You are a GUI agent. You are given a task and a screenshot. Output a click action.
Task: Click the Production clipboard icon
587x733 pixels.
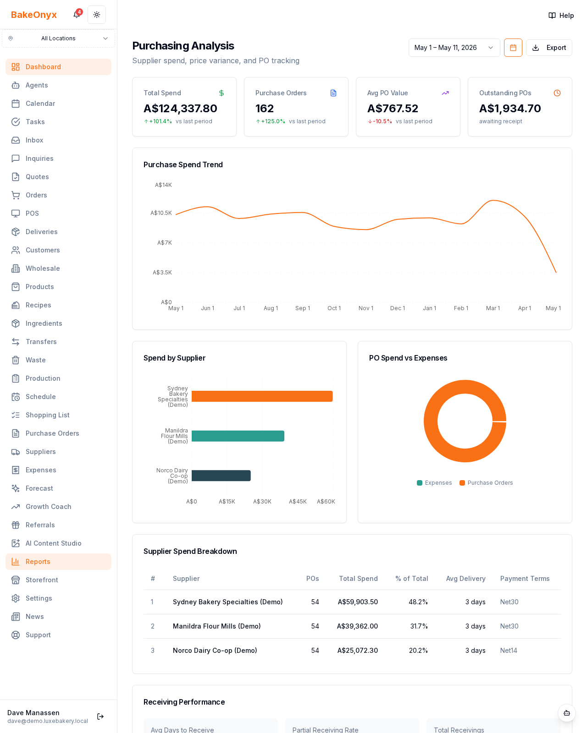click(x=16, y=378)
